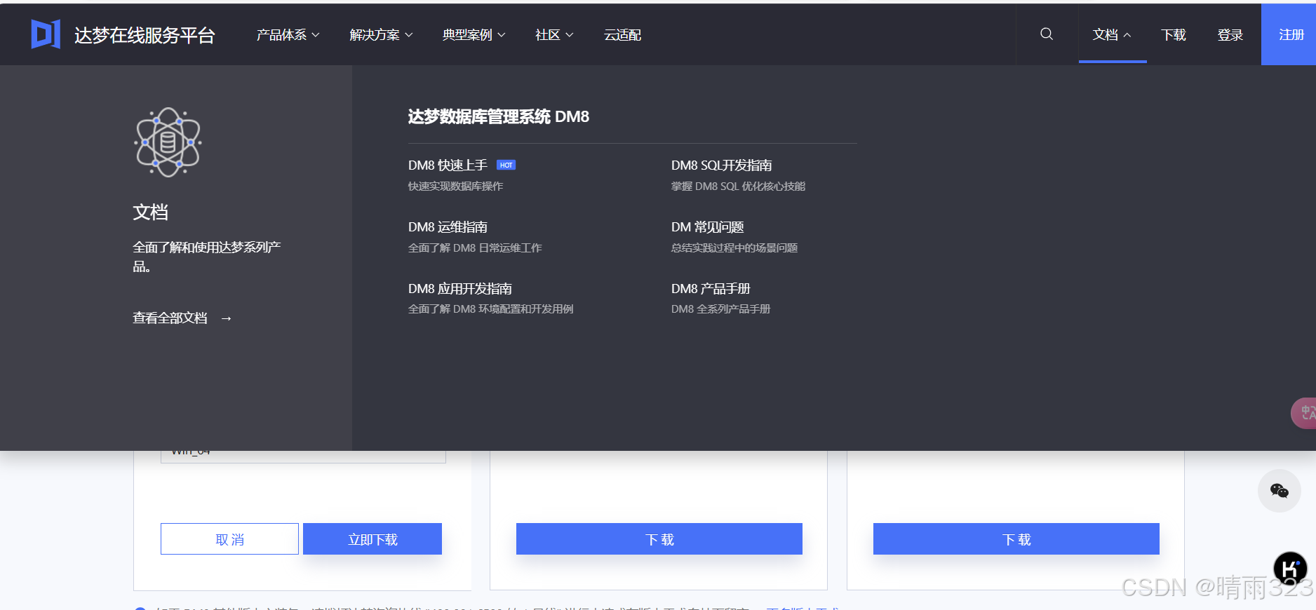
Task: Open DM8 产品手册 document
Action: 711,289
